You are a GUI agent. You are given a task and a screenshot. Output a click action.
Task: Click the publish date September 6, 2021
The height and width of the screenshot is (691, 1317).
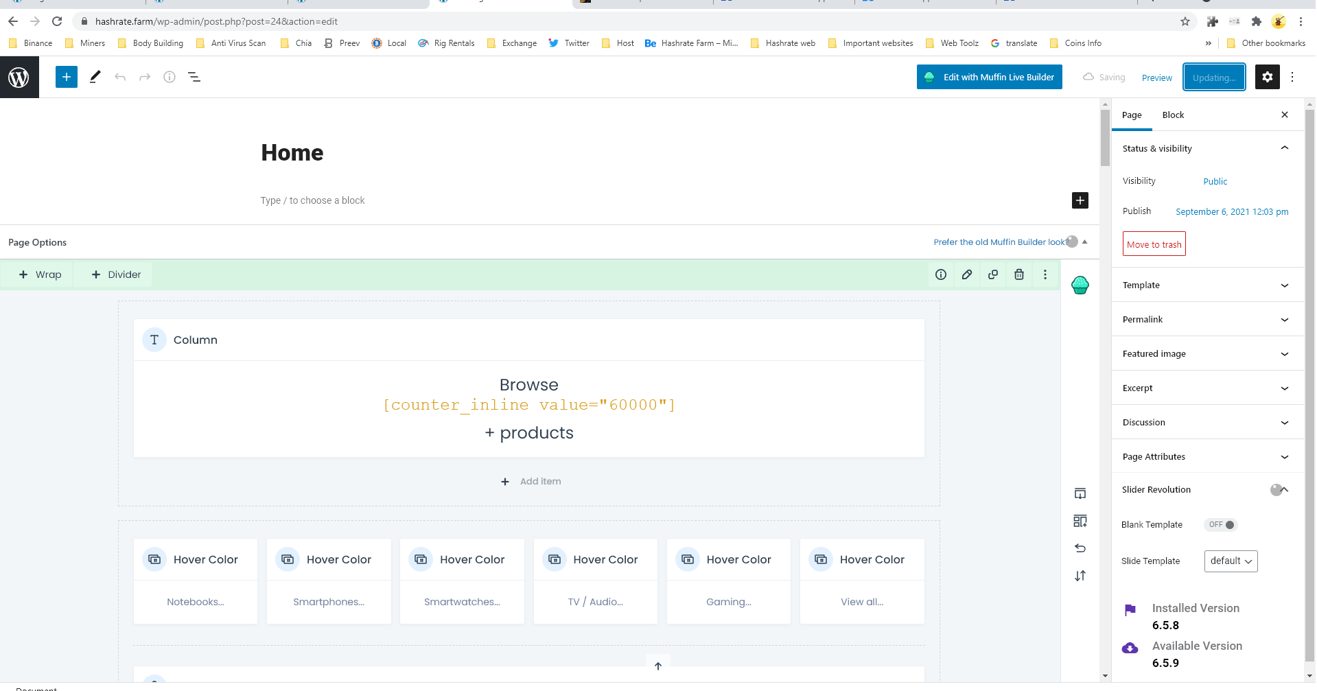pos(1232,211)
